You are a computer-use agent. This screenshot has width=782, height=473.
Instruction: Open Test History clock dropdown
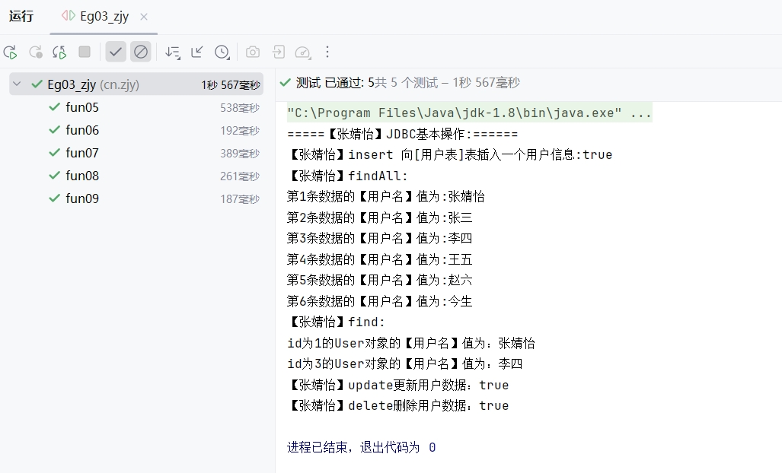(222, 52)
